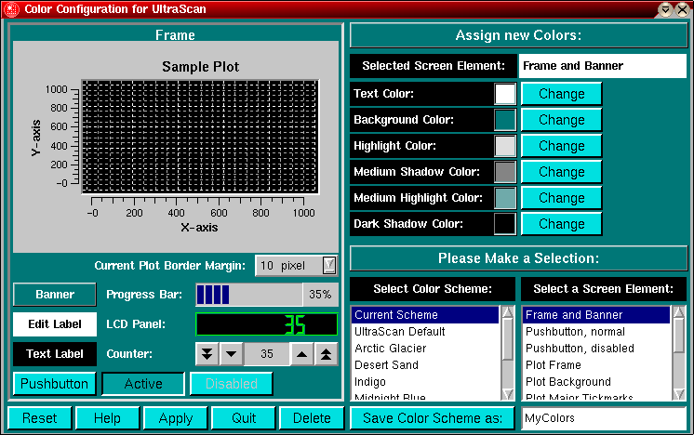
Task: Select Arctic Glacier color scheme
Action: coord(391,349)
